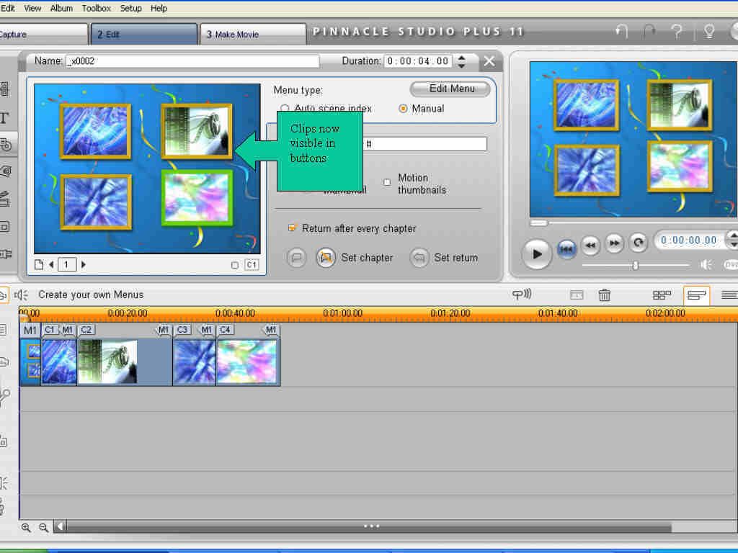Click the Name field containing _x0002
Viewport: 738px width, 553px height.
[x=192, y=61]
